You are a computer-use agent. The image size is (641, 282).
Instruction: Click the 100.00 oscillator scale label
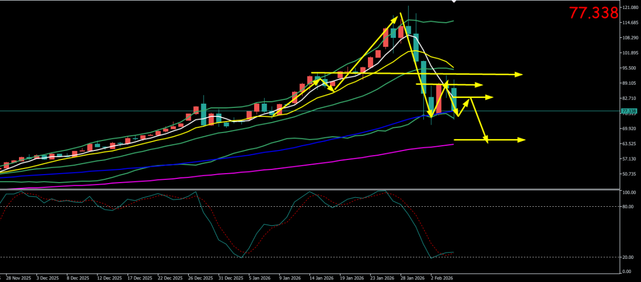click(x=629, y=193)
